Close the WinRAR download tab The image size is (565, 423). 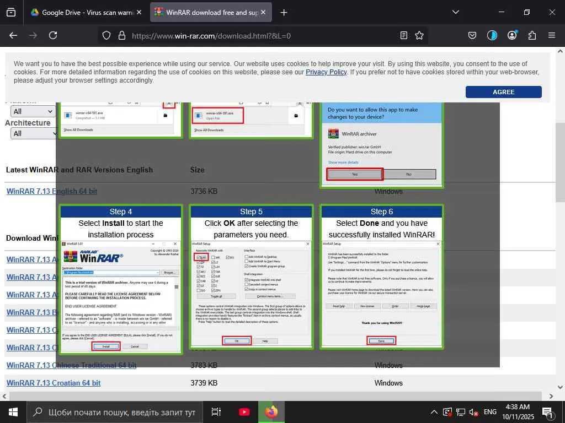263,12
